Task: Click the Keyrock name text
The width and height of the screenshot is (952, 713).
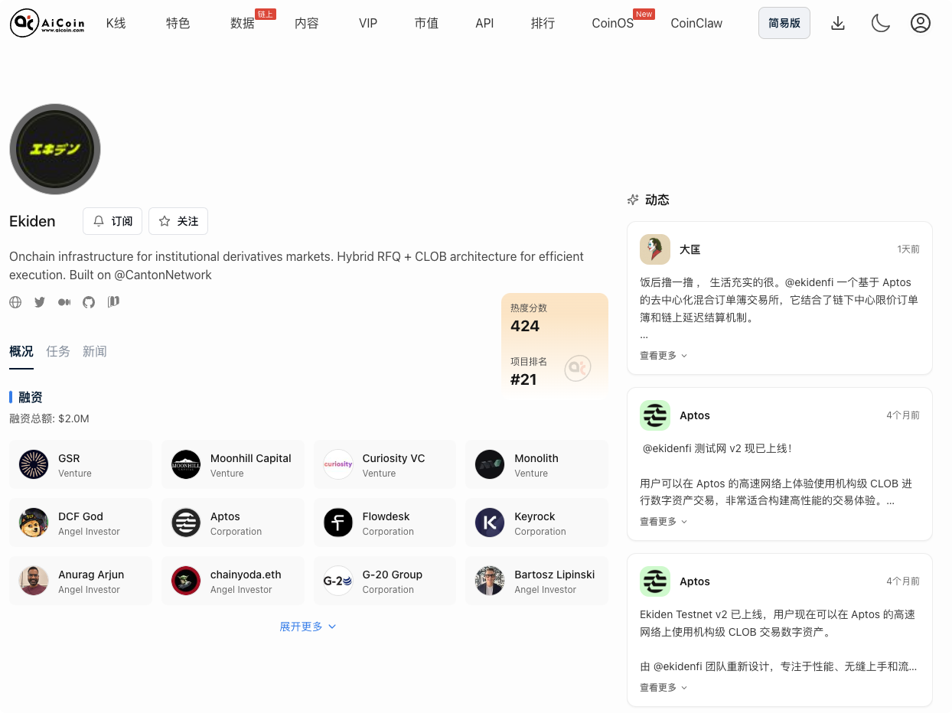Action: click(x=535, y=516)
